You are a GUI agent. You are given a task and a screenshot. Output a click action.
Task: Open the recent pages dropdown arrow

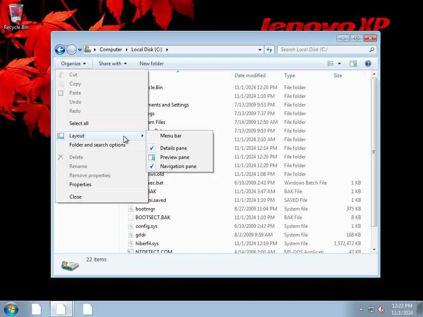80,50
